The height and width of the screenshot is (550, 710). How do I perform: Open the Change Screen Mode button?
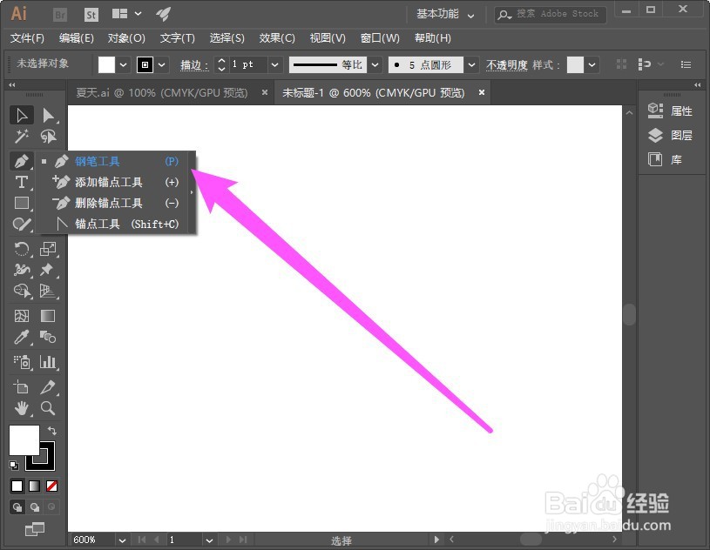click(x=35, y=529)
